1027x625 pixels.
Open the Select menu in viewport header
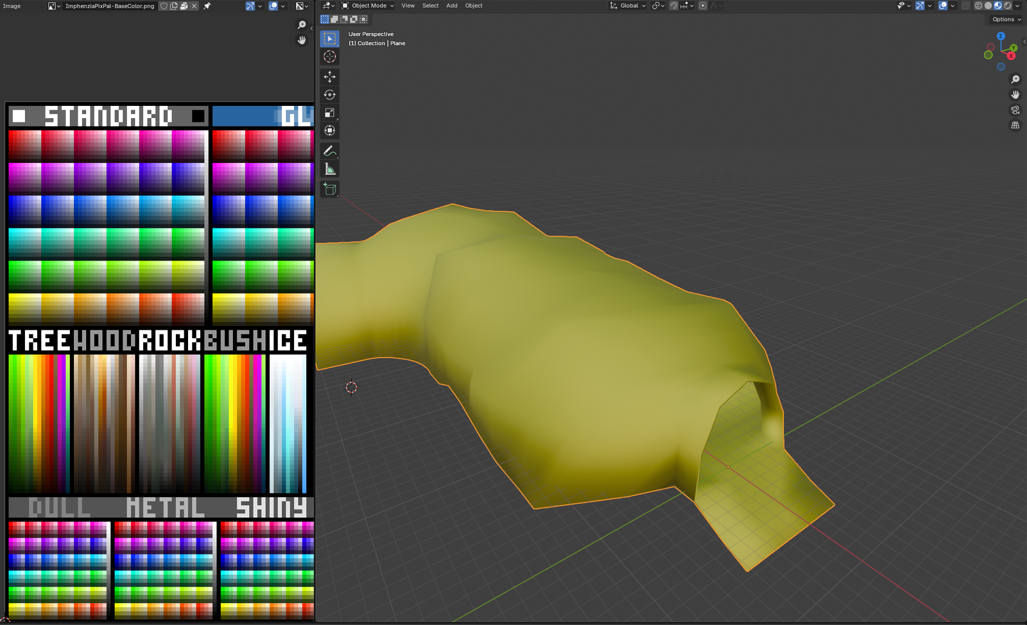tap(430, 6)
